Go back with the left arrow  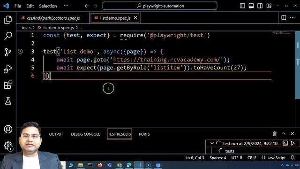pos(86,6)
